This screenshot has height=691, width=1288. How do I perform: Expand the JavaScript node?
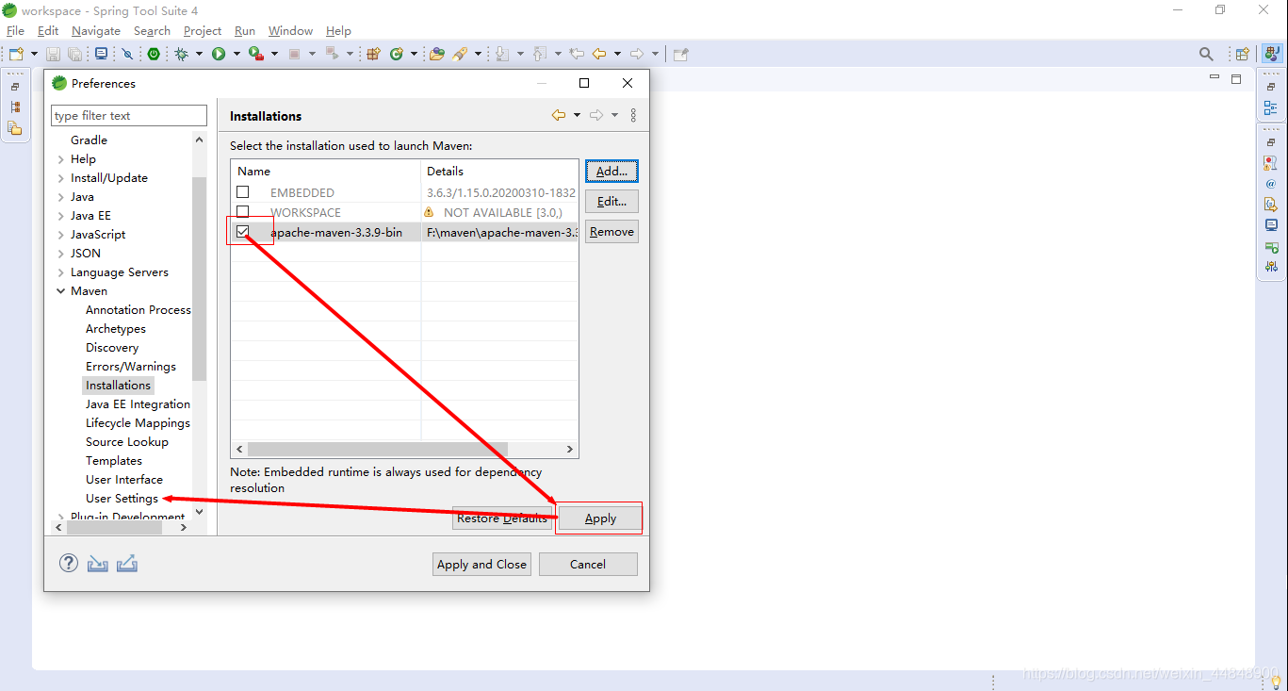(60, 235)
